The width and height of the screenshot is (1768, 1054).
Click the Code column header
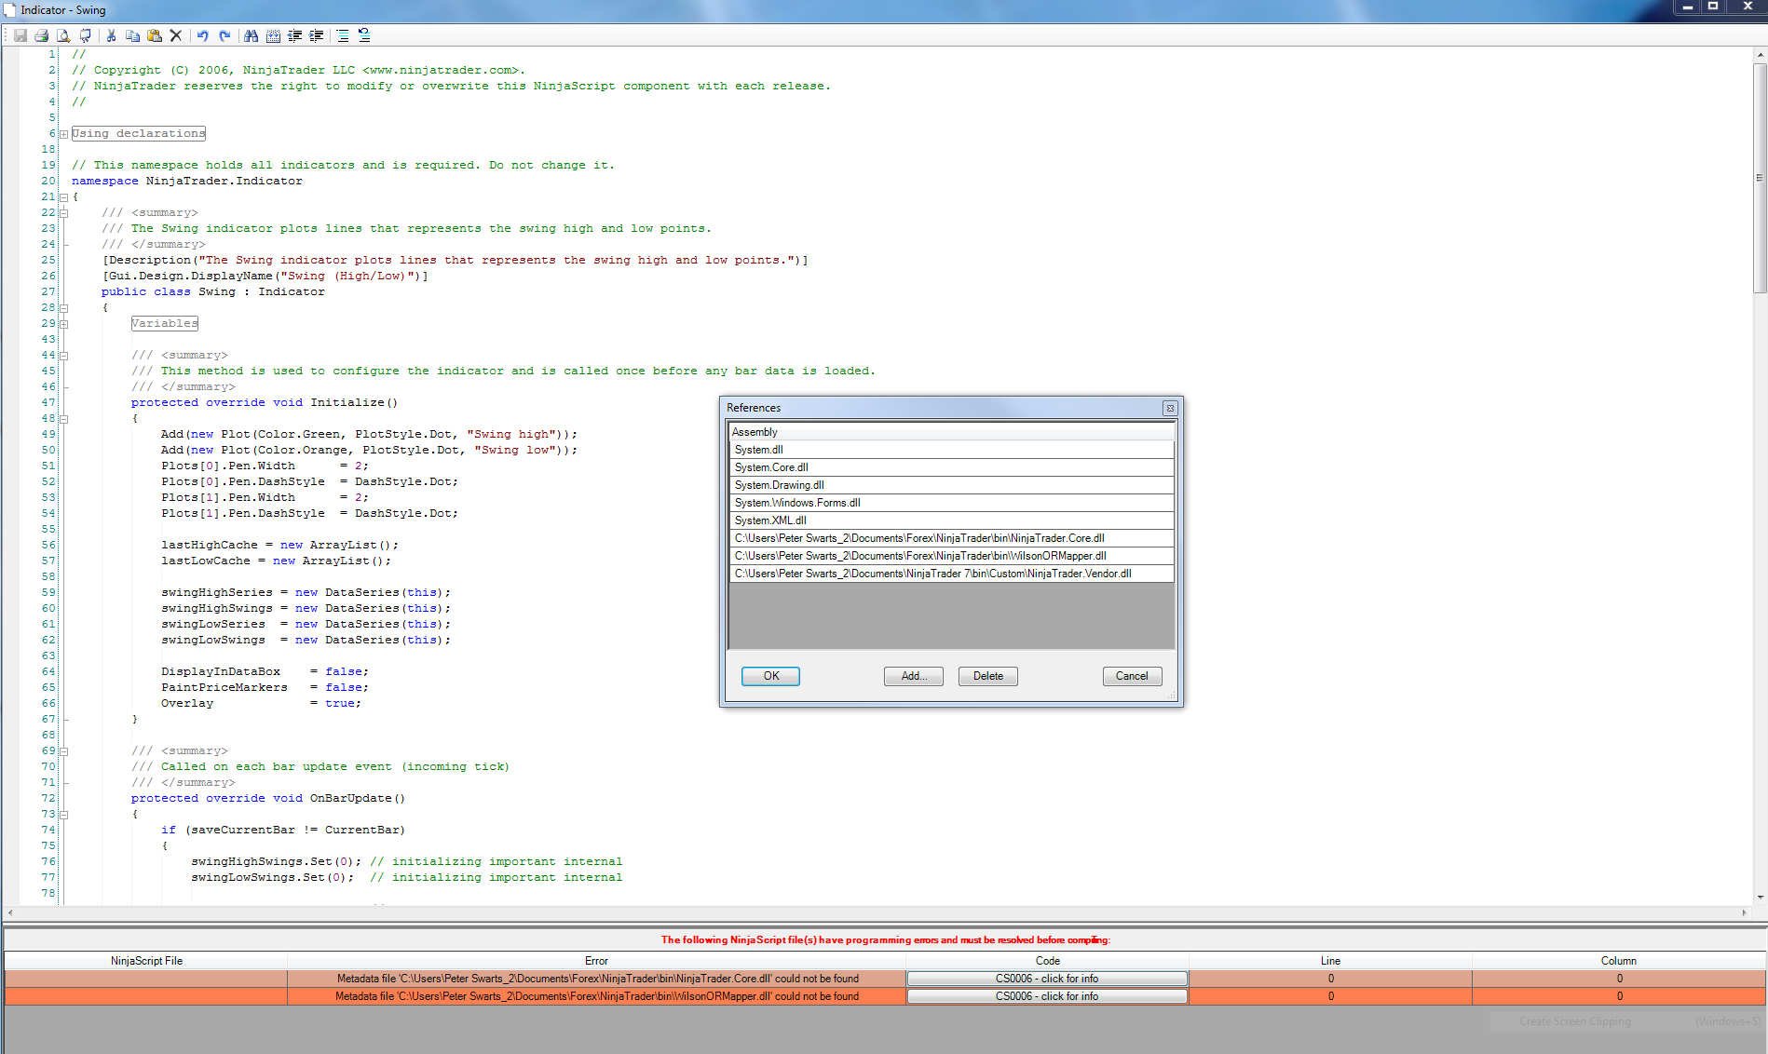[x=1047, y=961]
